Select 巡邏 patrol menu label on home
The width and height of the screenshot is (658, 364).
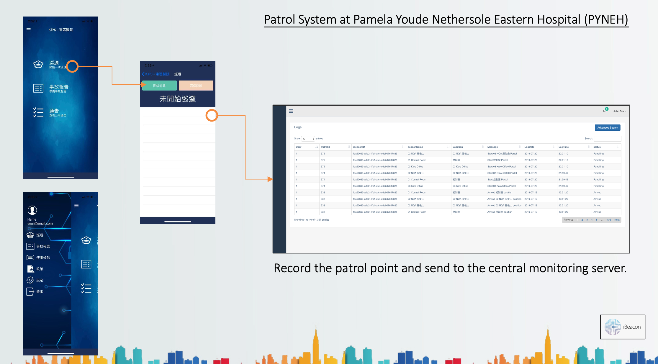(54, 63)
